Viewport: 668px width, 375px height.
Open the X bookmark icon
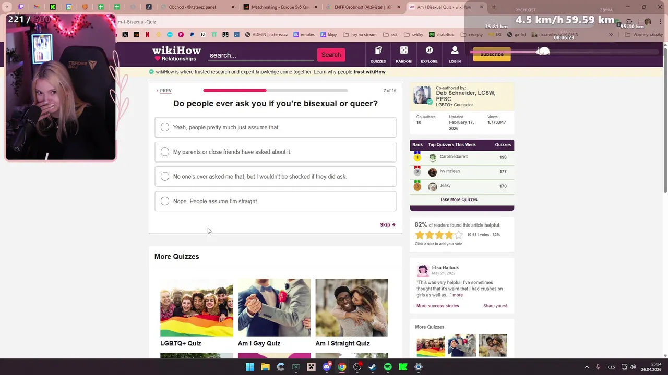pos(125,35)
